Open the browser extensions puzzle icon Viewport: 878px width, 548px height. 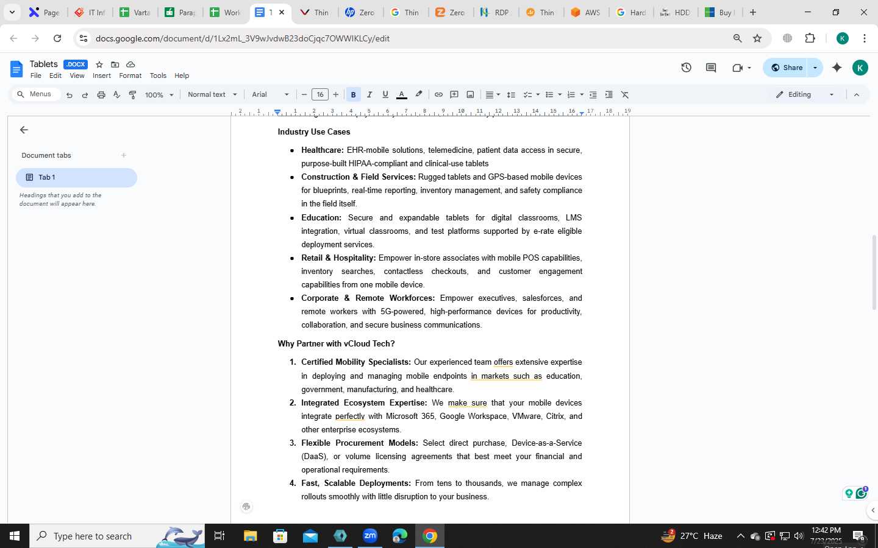(x=810, y=38)
